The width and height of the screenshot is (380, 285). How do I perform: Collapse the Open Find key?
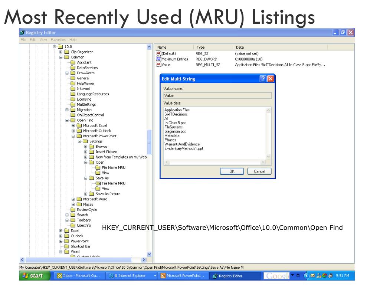click(x=67, y=120)
